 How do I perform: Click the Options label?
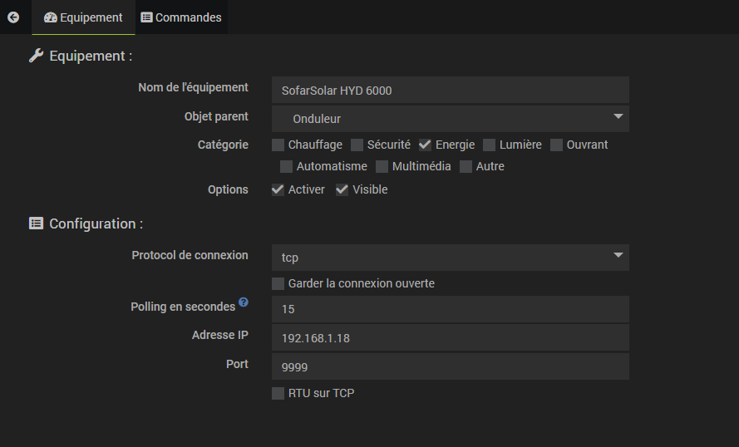click(x=228, y=189)
